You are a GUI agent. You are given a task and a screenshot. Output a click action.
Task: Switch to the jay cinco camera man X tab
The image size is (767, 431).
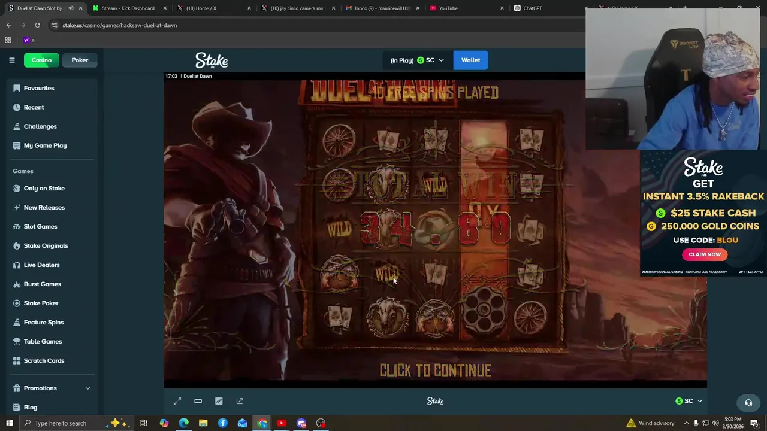(298, 8)
